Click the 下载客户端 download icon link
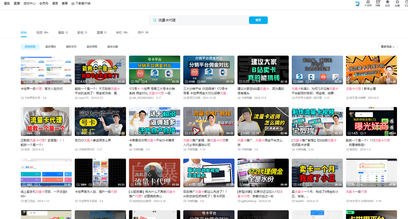The image size is (408, 219). [x=81, y=3]
